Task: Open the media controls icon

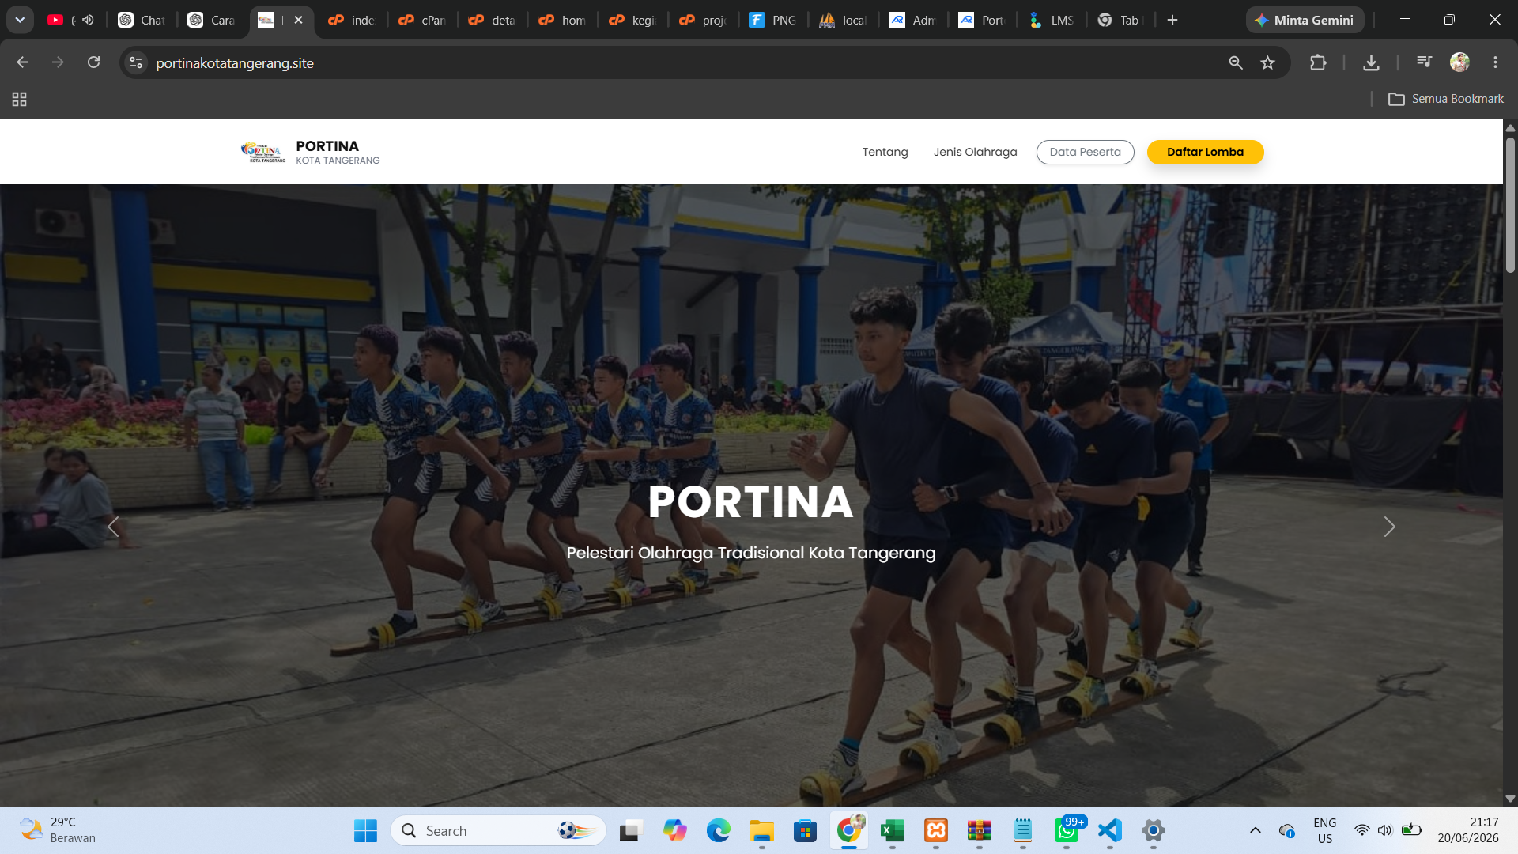Action: pyautogui.click(x=1424, y=62)
